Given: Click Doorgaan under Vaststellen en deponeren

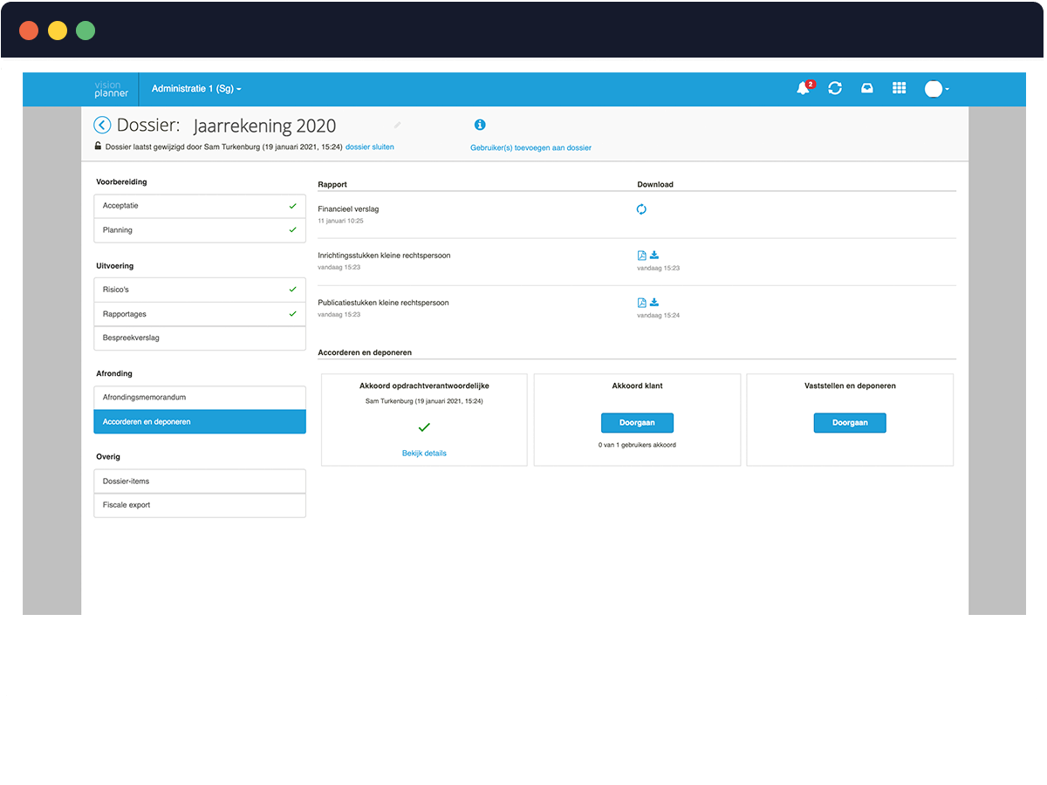Looking at the screenshot, I should click(849, 422).
